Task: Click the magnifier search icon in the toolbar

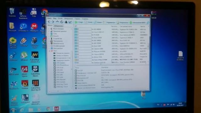Action: [x=148, y=23]
